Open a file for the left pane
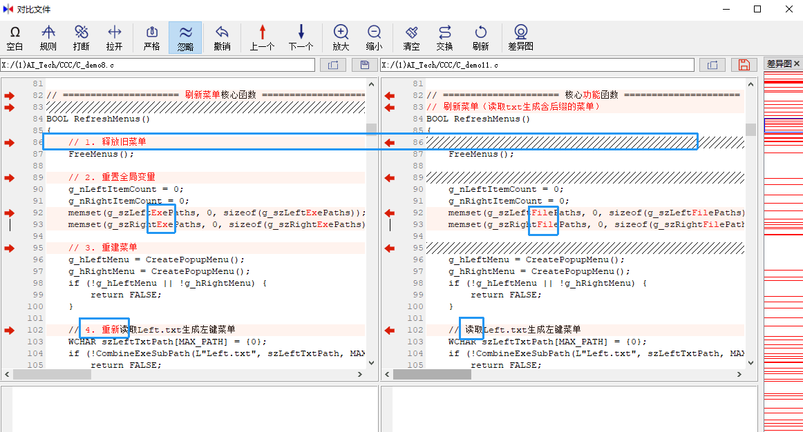The height and width of the screenshot is (432, 803). 332,65
